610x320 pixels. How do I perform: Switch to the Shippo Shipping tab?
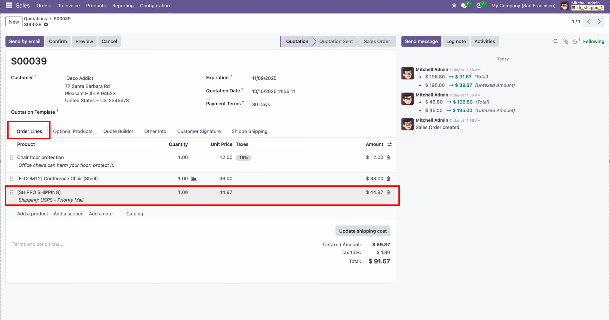tap(249, 131)
